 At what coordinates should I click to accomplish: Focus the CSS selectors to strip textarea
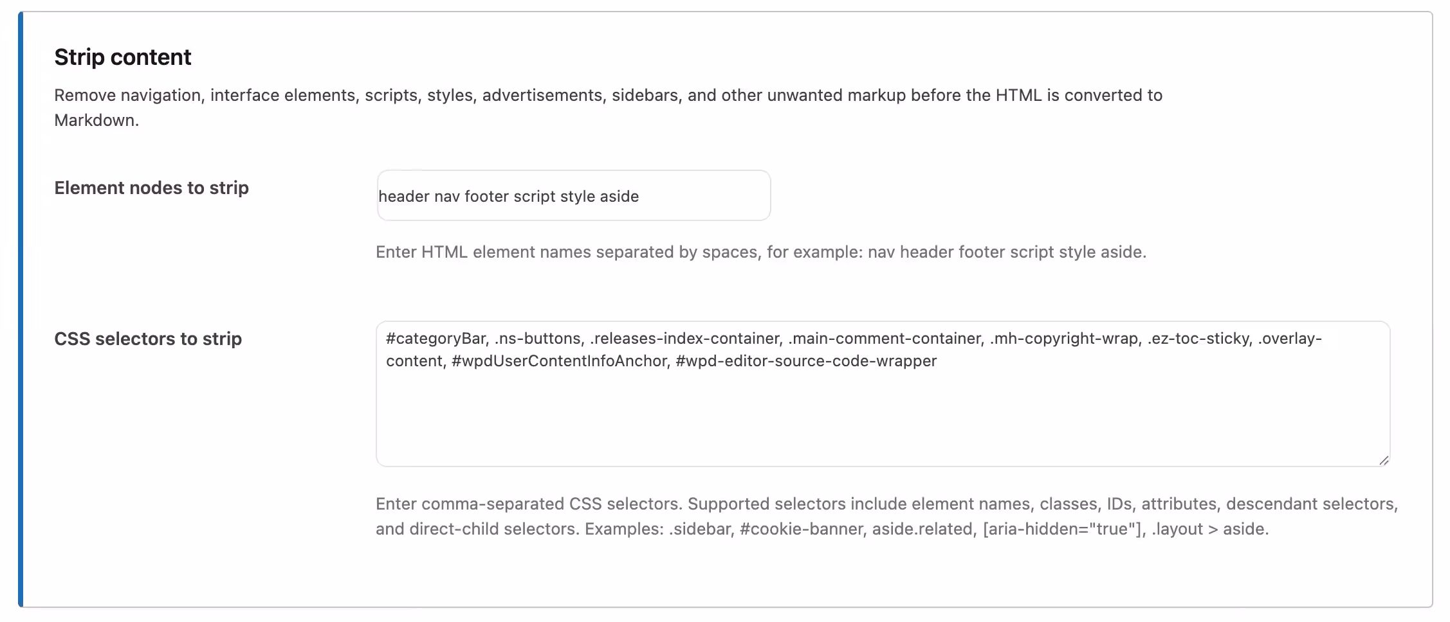click(x=883, y=394)
